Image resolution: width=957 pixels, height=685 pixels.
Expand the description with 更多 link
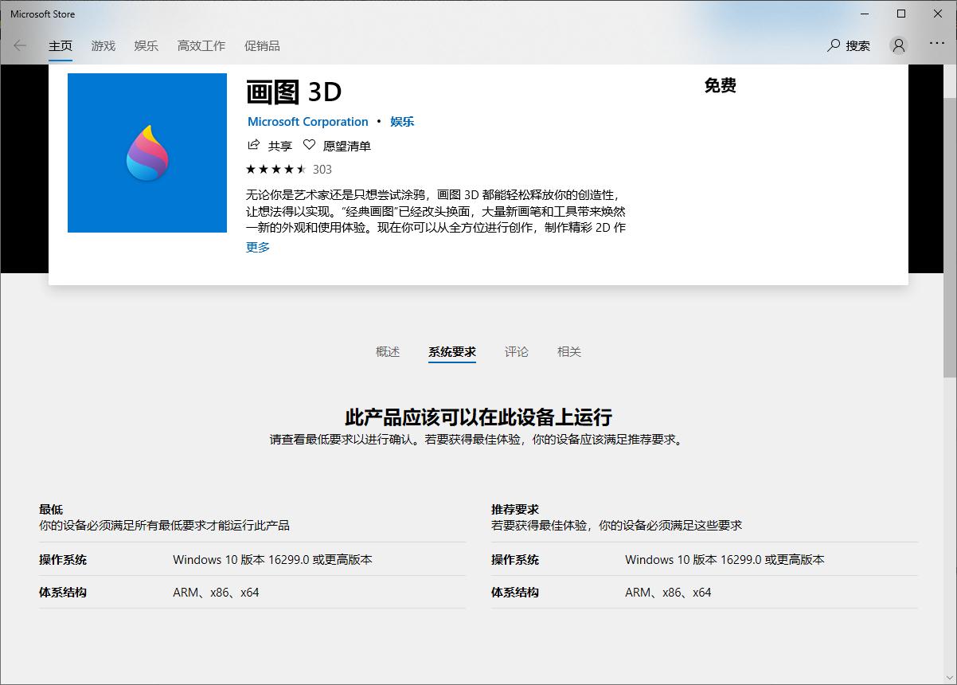tap(256, 247)
